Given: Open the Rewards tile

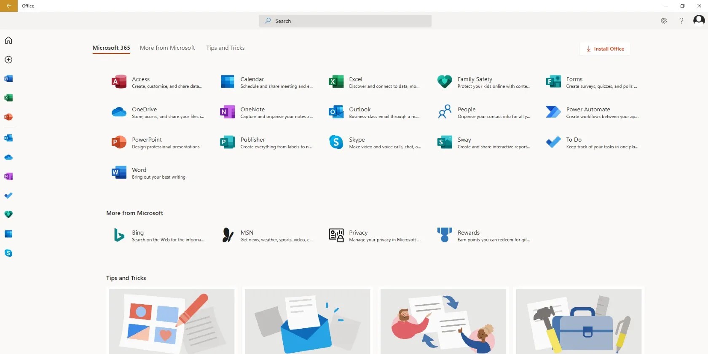Looking at the screenshot, I should (483, 235).
